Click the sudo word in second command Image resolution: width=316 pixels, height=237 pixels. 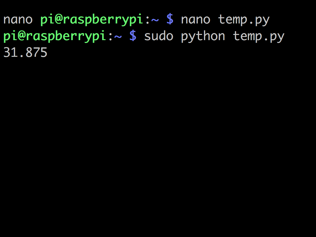pos(159,36)
